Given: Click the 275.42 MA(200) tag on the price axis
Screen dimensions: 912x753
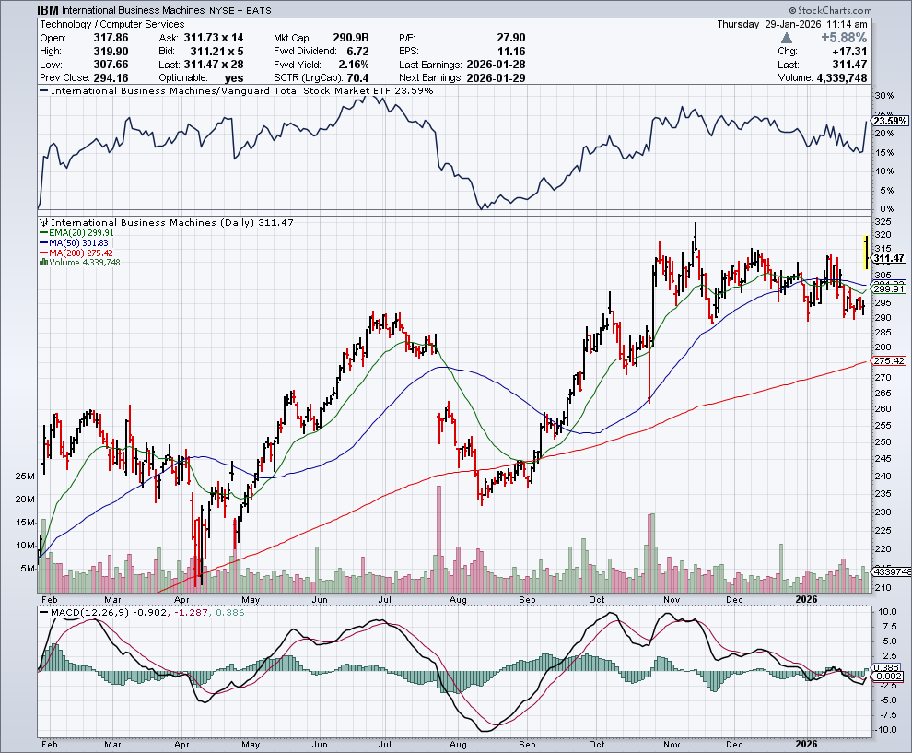Looking at the screenshot, I should click(889, 361).
